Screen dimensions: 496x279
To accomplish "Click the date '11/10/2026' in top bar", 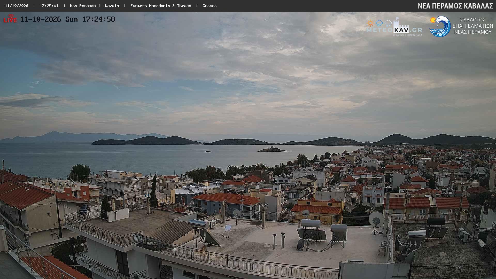I will (17, 6).
